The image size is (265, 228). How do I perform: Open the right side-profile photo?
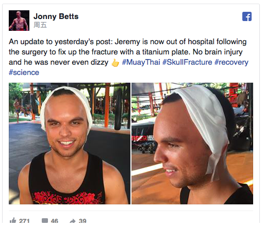(192, 143)
